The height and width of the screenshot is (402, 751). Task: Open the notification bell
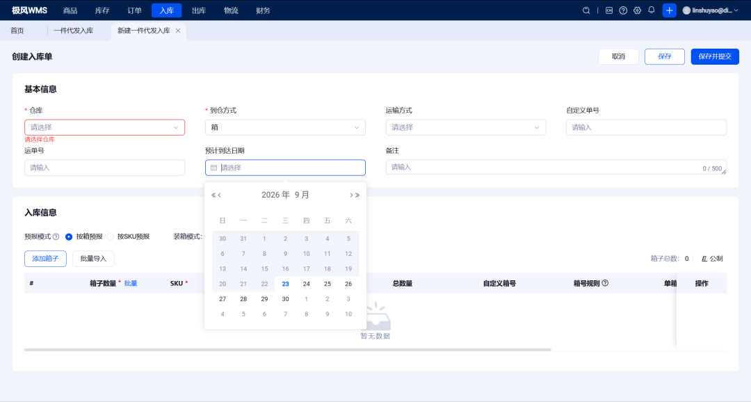tap(652, 10)
